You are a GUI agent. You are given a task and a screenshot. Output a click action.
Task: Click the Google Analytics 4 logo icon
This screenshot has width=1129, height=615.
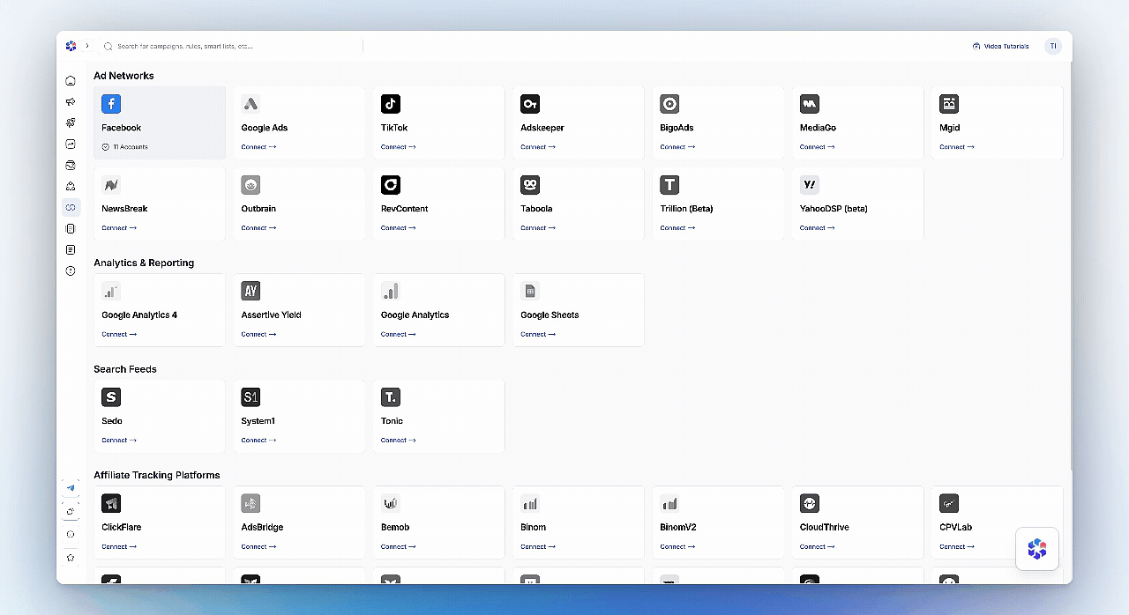tap(111, 291)
